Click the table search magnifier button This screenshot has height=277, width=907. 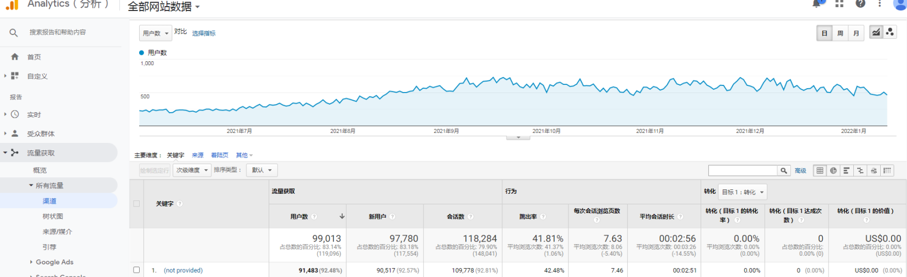pos(784,171)
